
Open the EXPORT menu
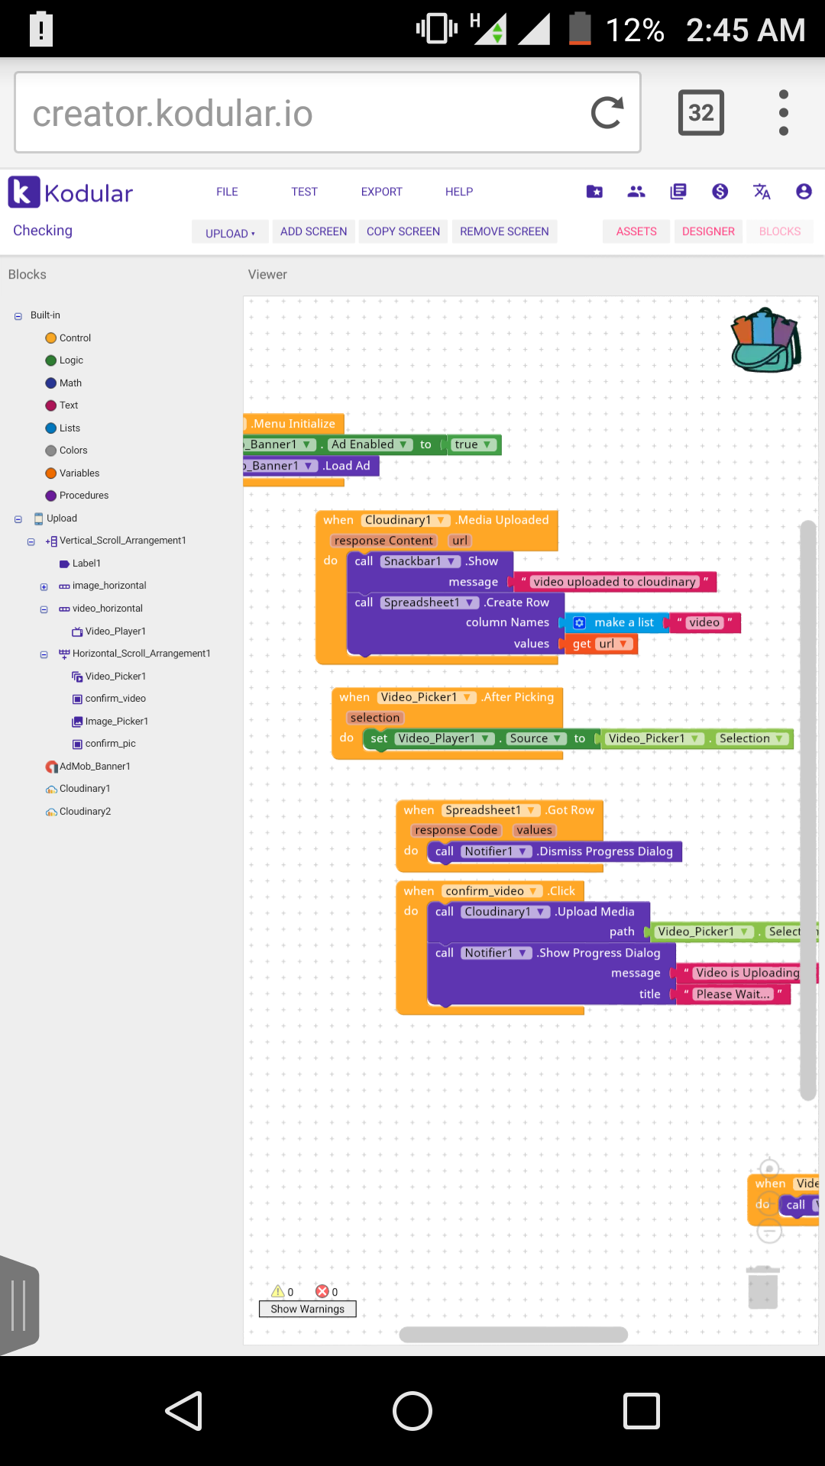pyautogui.click(x=382, y=192)
